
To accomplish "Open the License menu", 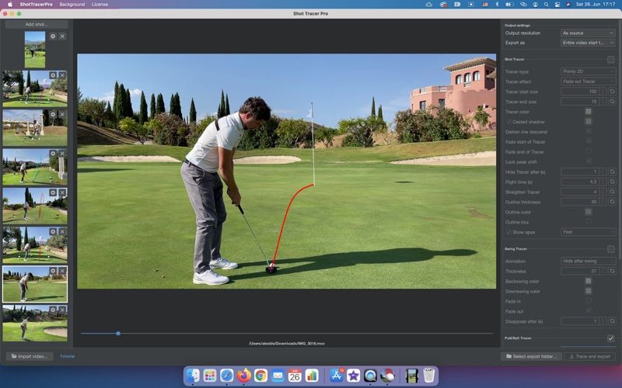I will tap(100, 5).
